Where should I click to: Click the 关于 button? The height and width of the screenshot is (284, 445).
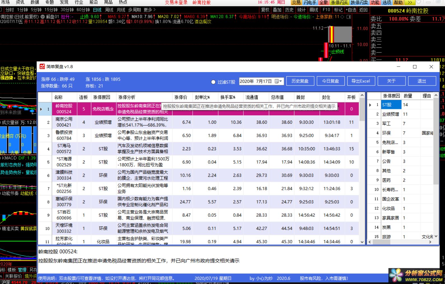tap(391, 81)
